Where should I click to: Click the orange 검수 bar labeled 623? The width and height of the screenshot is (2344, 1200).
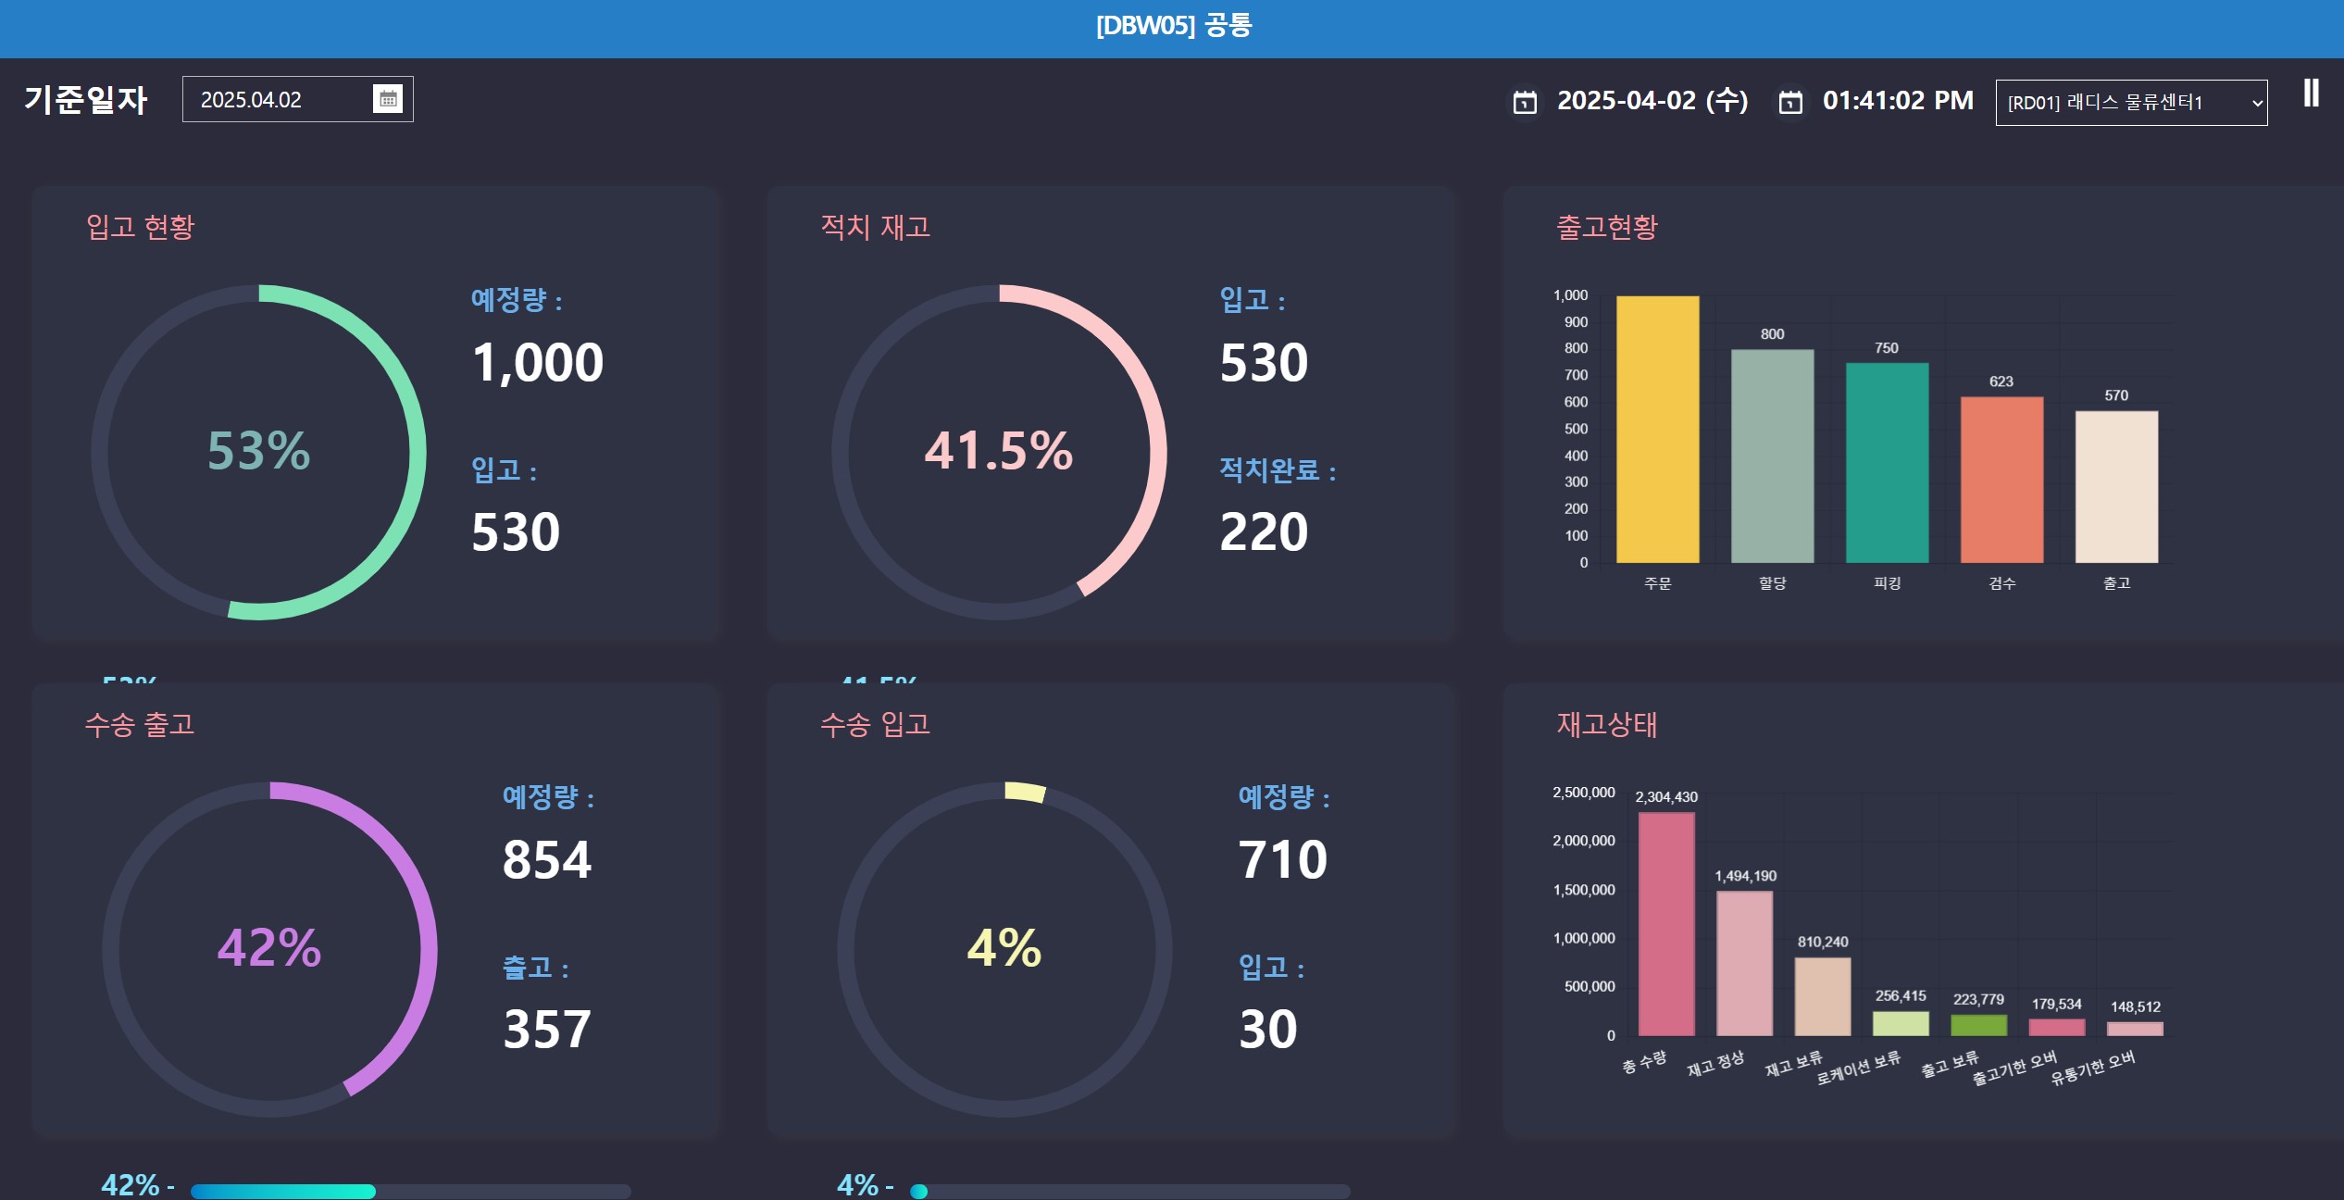click(x=2001, y=479)
